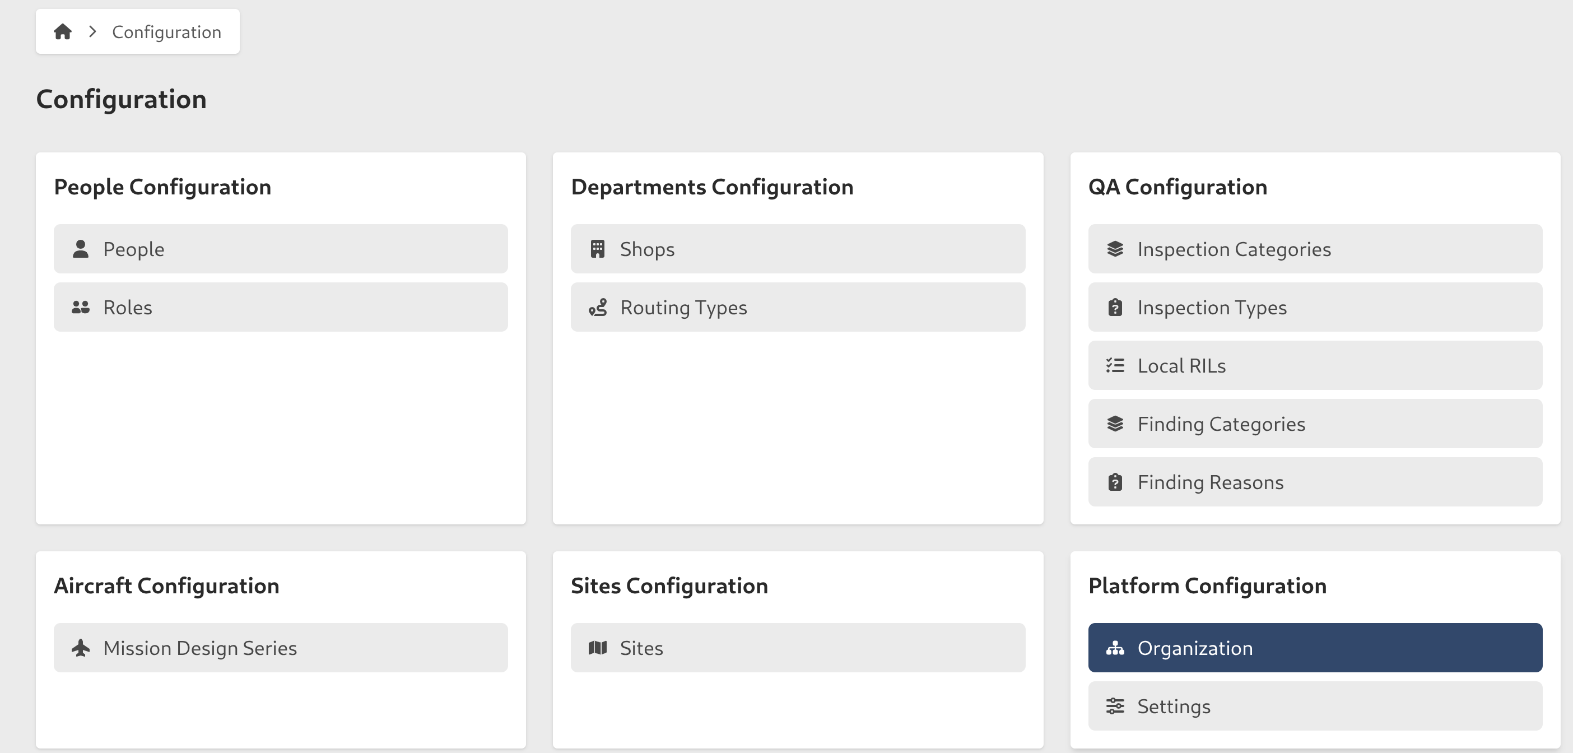
Task: Open the People configuration page
Action: (281, 249)
